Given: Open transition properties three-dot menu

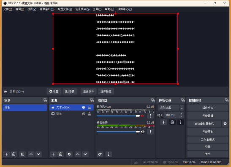Looking at the screenshot, I should point(181,122).
